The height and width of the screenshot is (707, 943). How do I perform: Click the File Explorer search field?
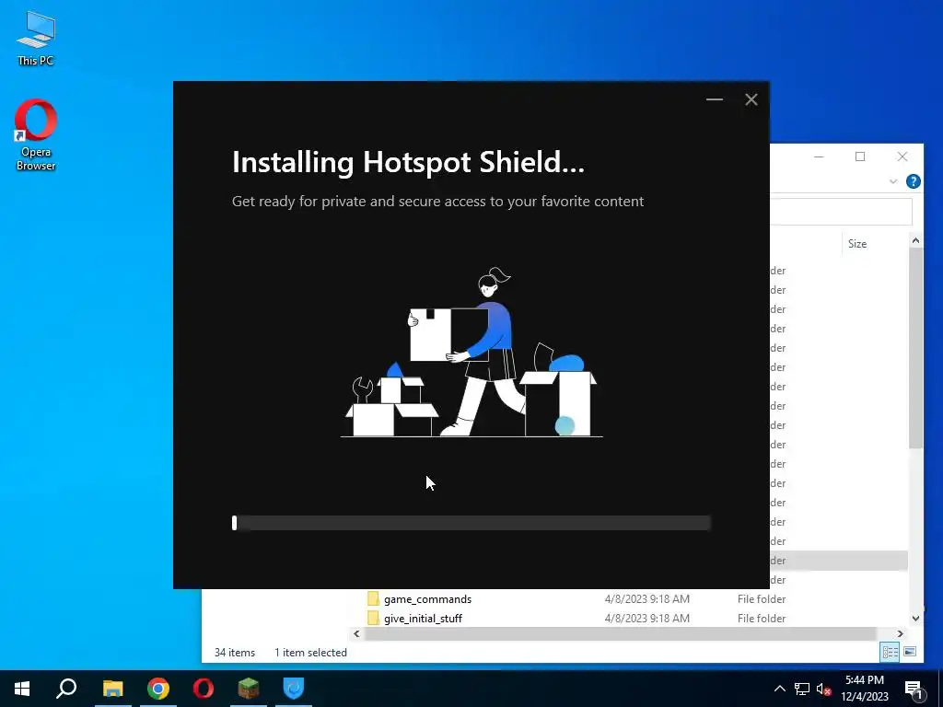coord(842,212)
